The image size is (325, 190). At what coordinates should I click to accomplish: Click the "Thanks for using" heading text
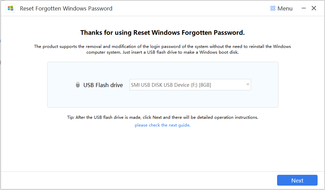(162, 33)
